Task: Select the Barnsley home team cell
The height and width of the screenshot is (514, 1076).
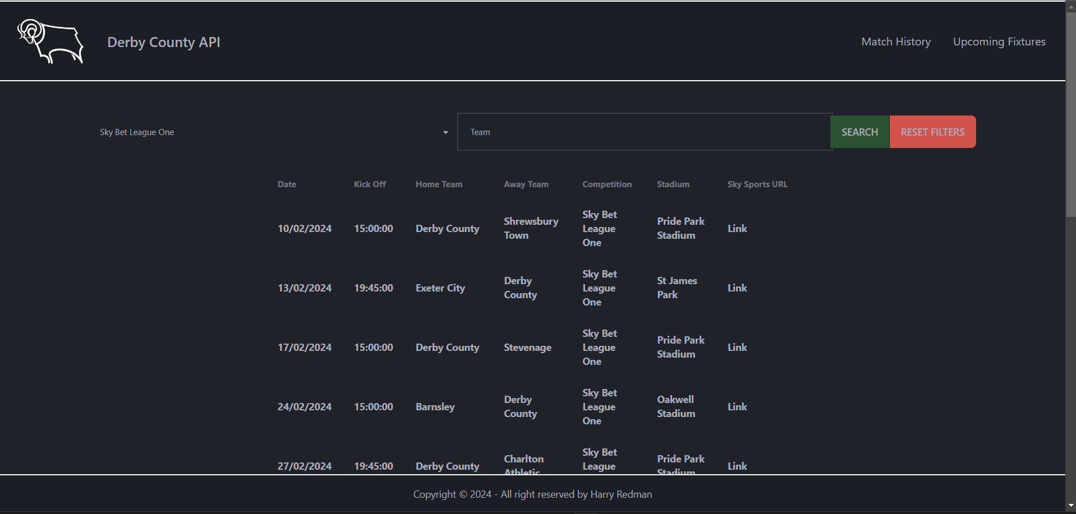Action: (435, 407)
